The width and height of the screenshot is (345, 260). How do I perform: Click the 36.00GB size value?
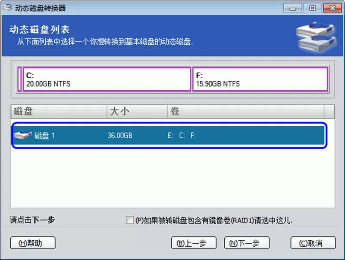(120, 135)
